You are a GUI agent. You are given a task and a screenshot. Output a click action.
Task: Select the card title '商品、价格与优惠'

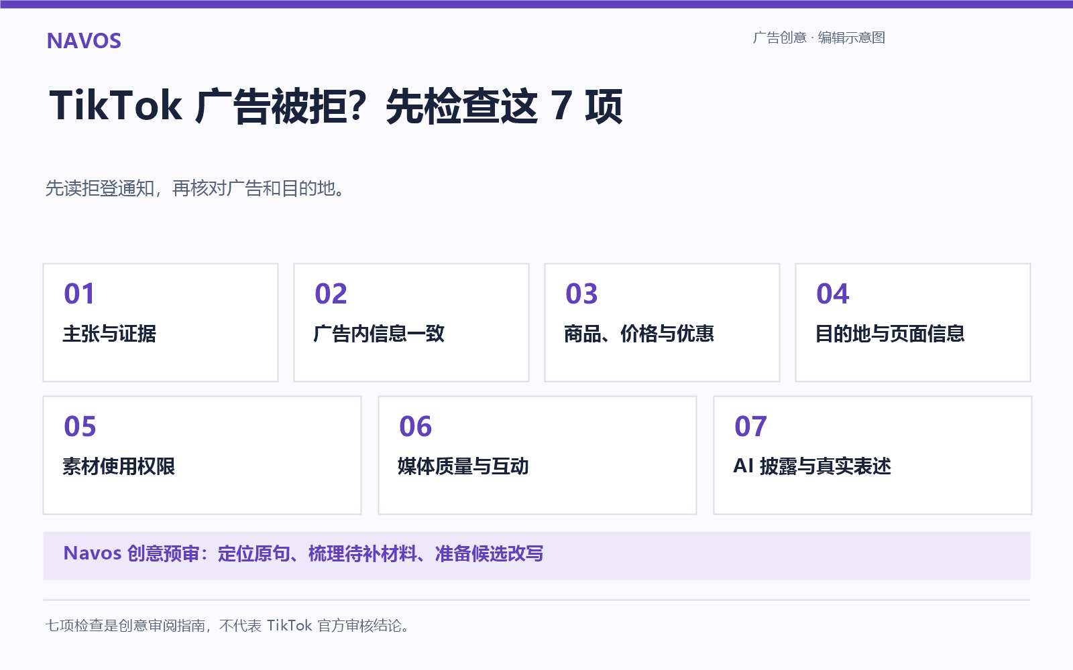(639, 334)
